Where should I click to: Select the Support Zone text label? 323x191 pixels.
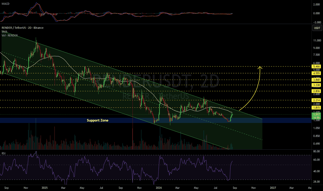[x=97, y=120]
